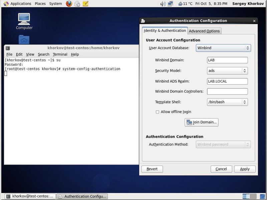Open the Computer icon on the desktop
Image resolution: width=267 pixels, height=200 pixels.
pos(24,18)
